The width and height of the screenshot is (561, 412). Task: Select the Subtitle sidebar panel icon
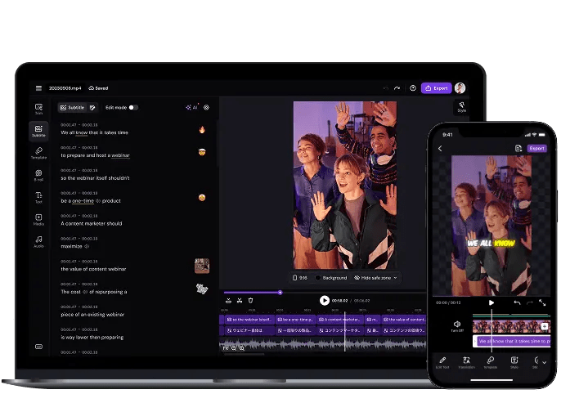pos(38,131)
